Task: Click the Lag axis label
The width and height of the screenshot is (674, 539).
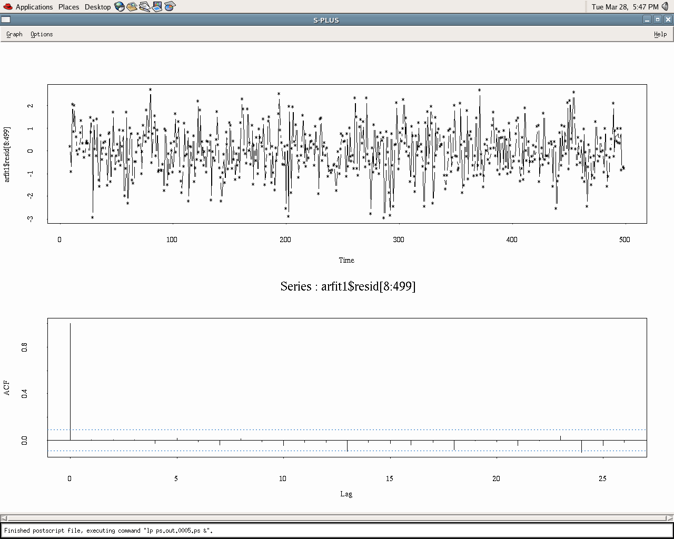Action: 346,494
